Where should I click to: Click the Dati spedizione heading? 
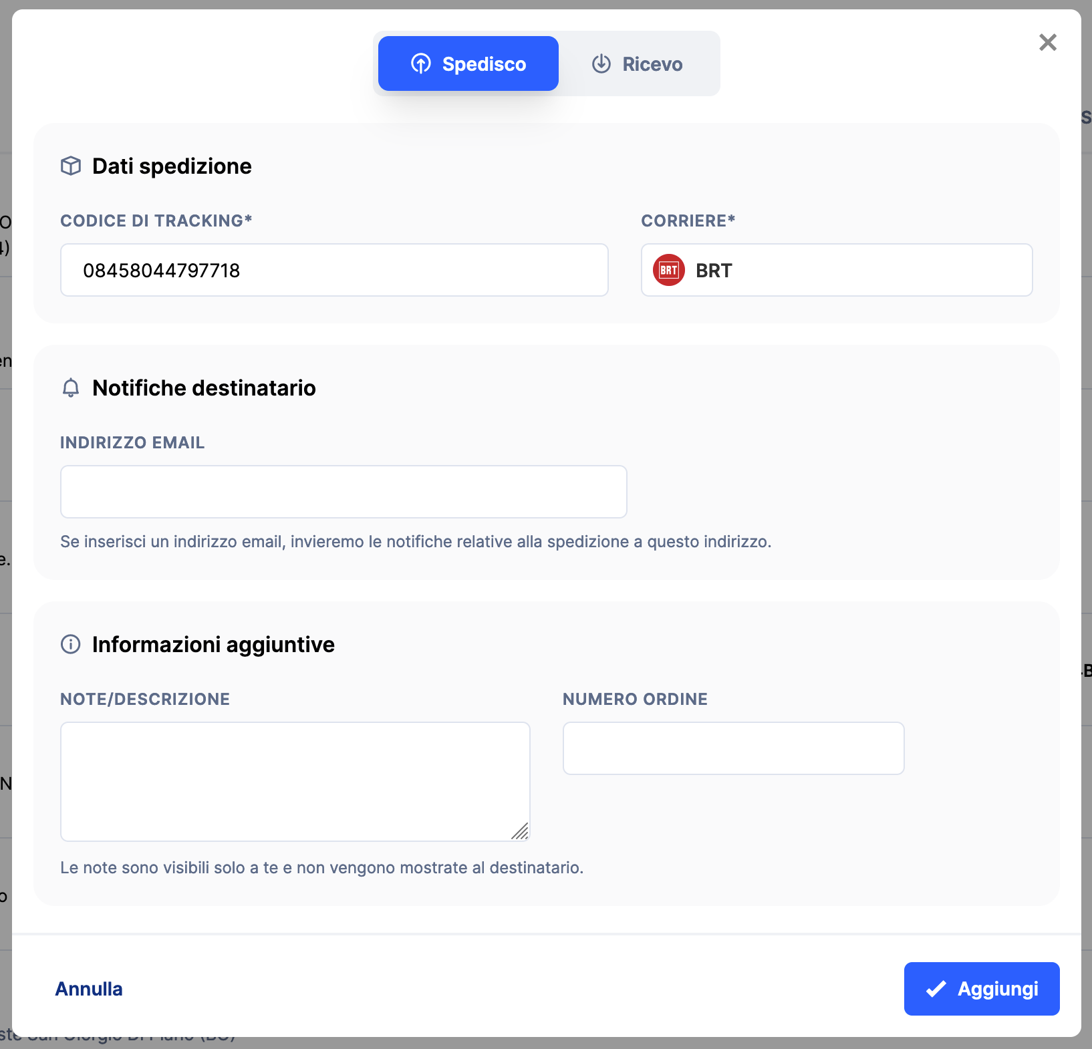tap(172, 166)
